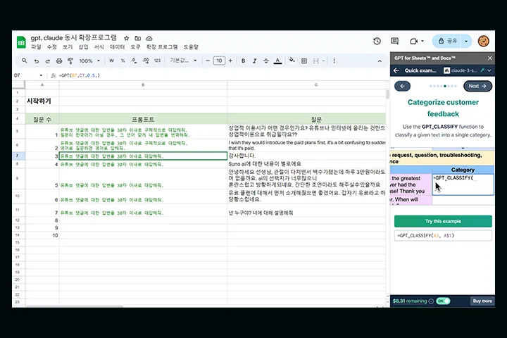This screenshot has height=338, width=507.
Task: Open the 100% zoom dropdown
Action: coord(89,61)
